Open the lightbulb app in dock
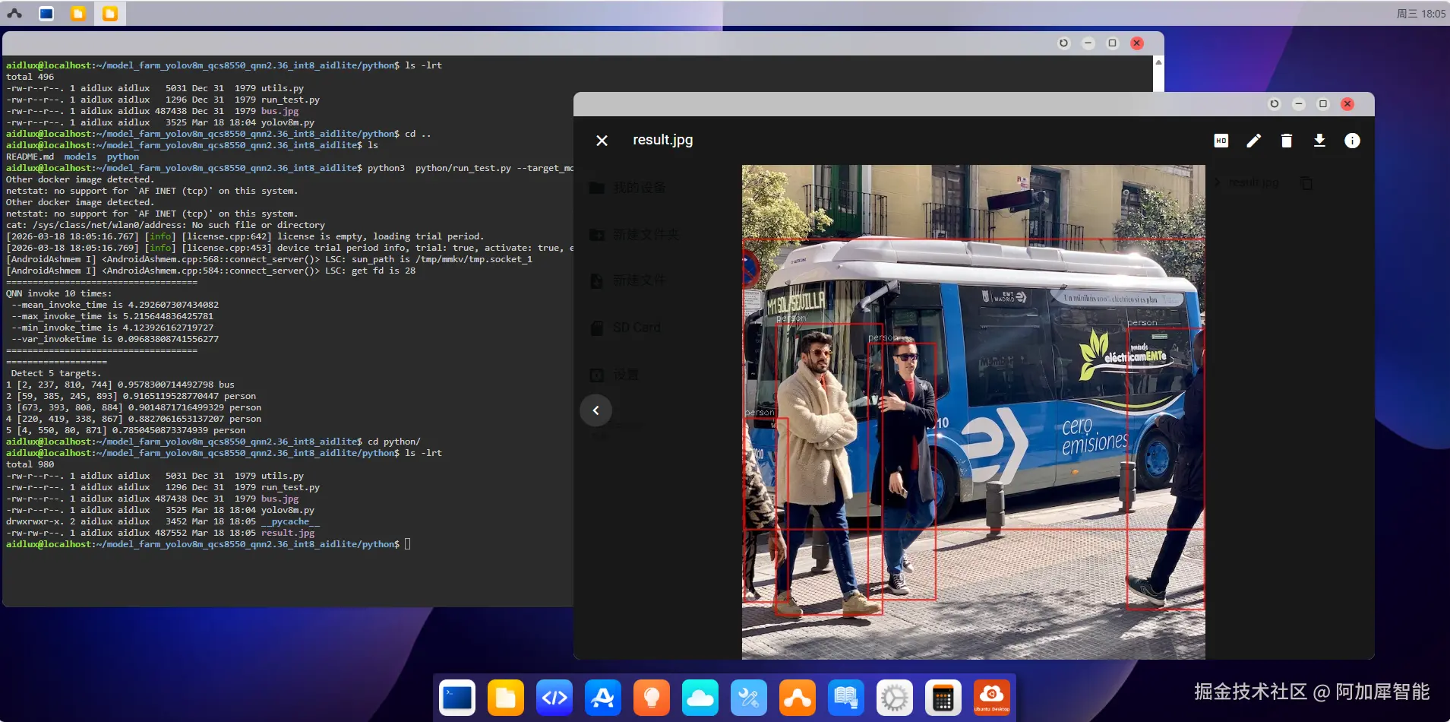This screenshot has width=1450, height=722. [x=652, y=698]
